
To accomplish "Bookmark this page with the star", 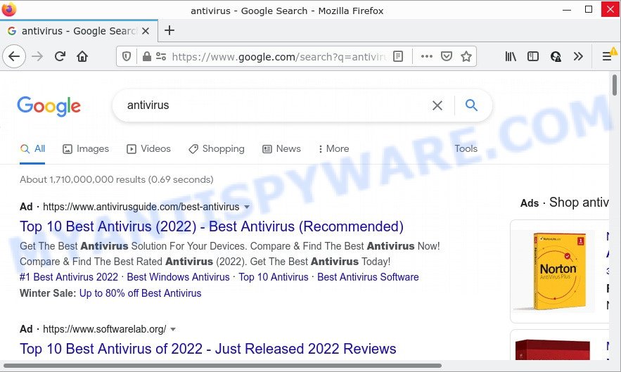I will click(466, 57).
